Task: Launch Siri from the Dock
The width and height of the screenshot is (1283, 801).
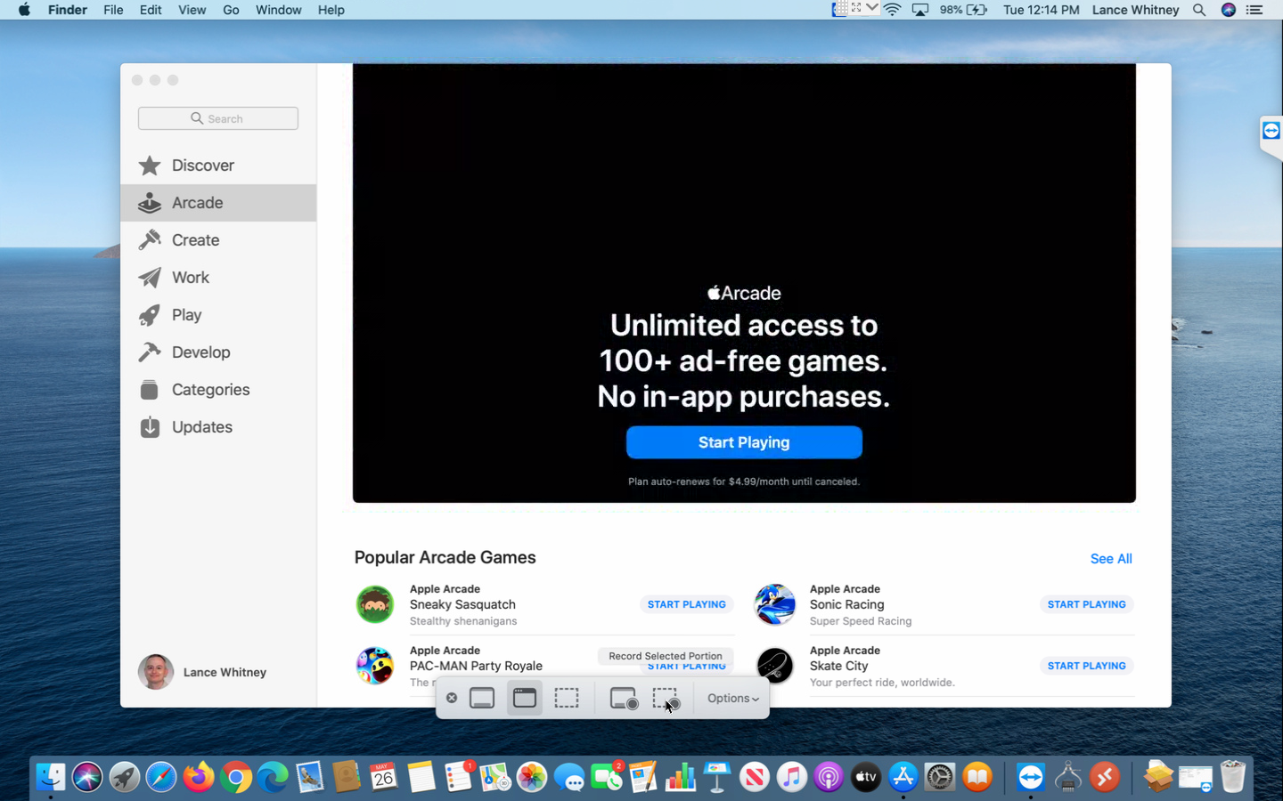Action: coord(87,777)
